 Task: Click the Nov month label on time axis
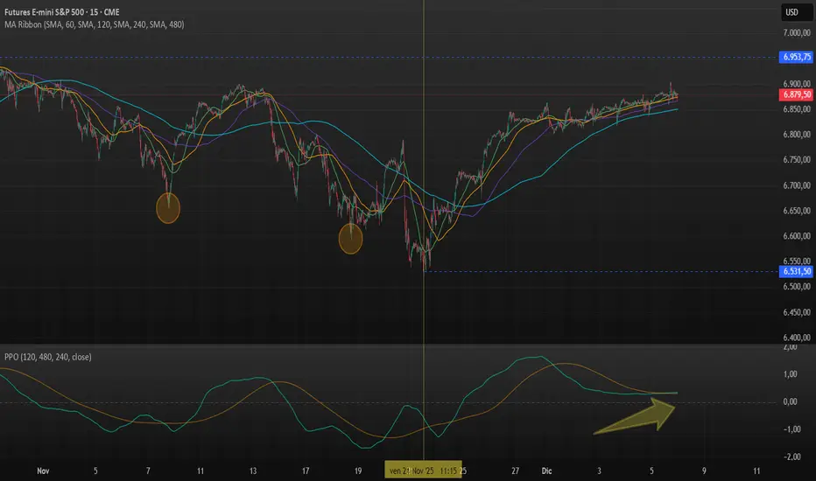pyautogui.click(x=44, y=471)
